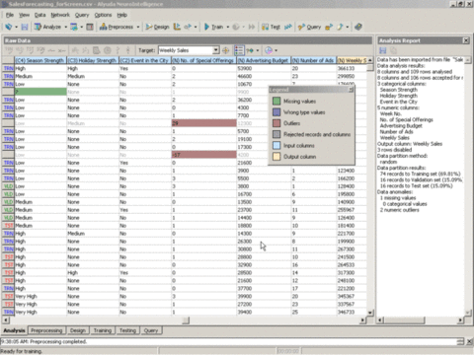Screen dimensions: 474x355
Task: Save the Analysis Report with its disk icon
Action: coord(382,50)
